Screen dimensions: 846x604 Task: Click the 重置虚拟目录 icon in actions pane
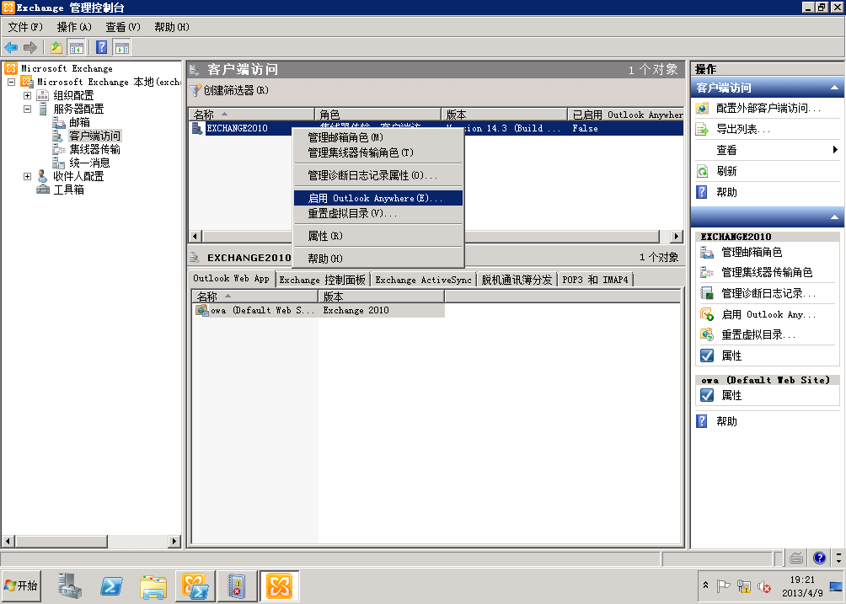coord(707,335)
